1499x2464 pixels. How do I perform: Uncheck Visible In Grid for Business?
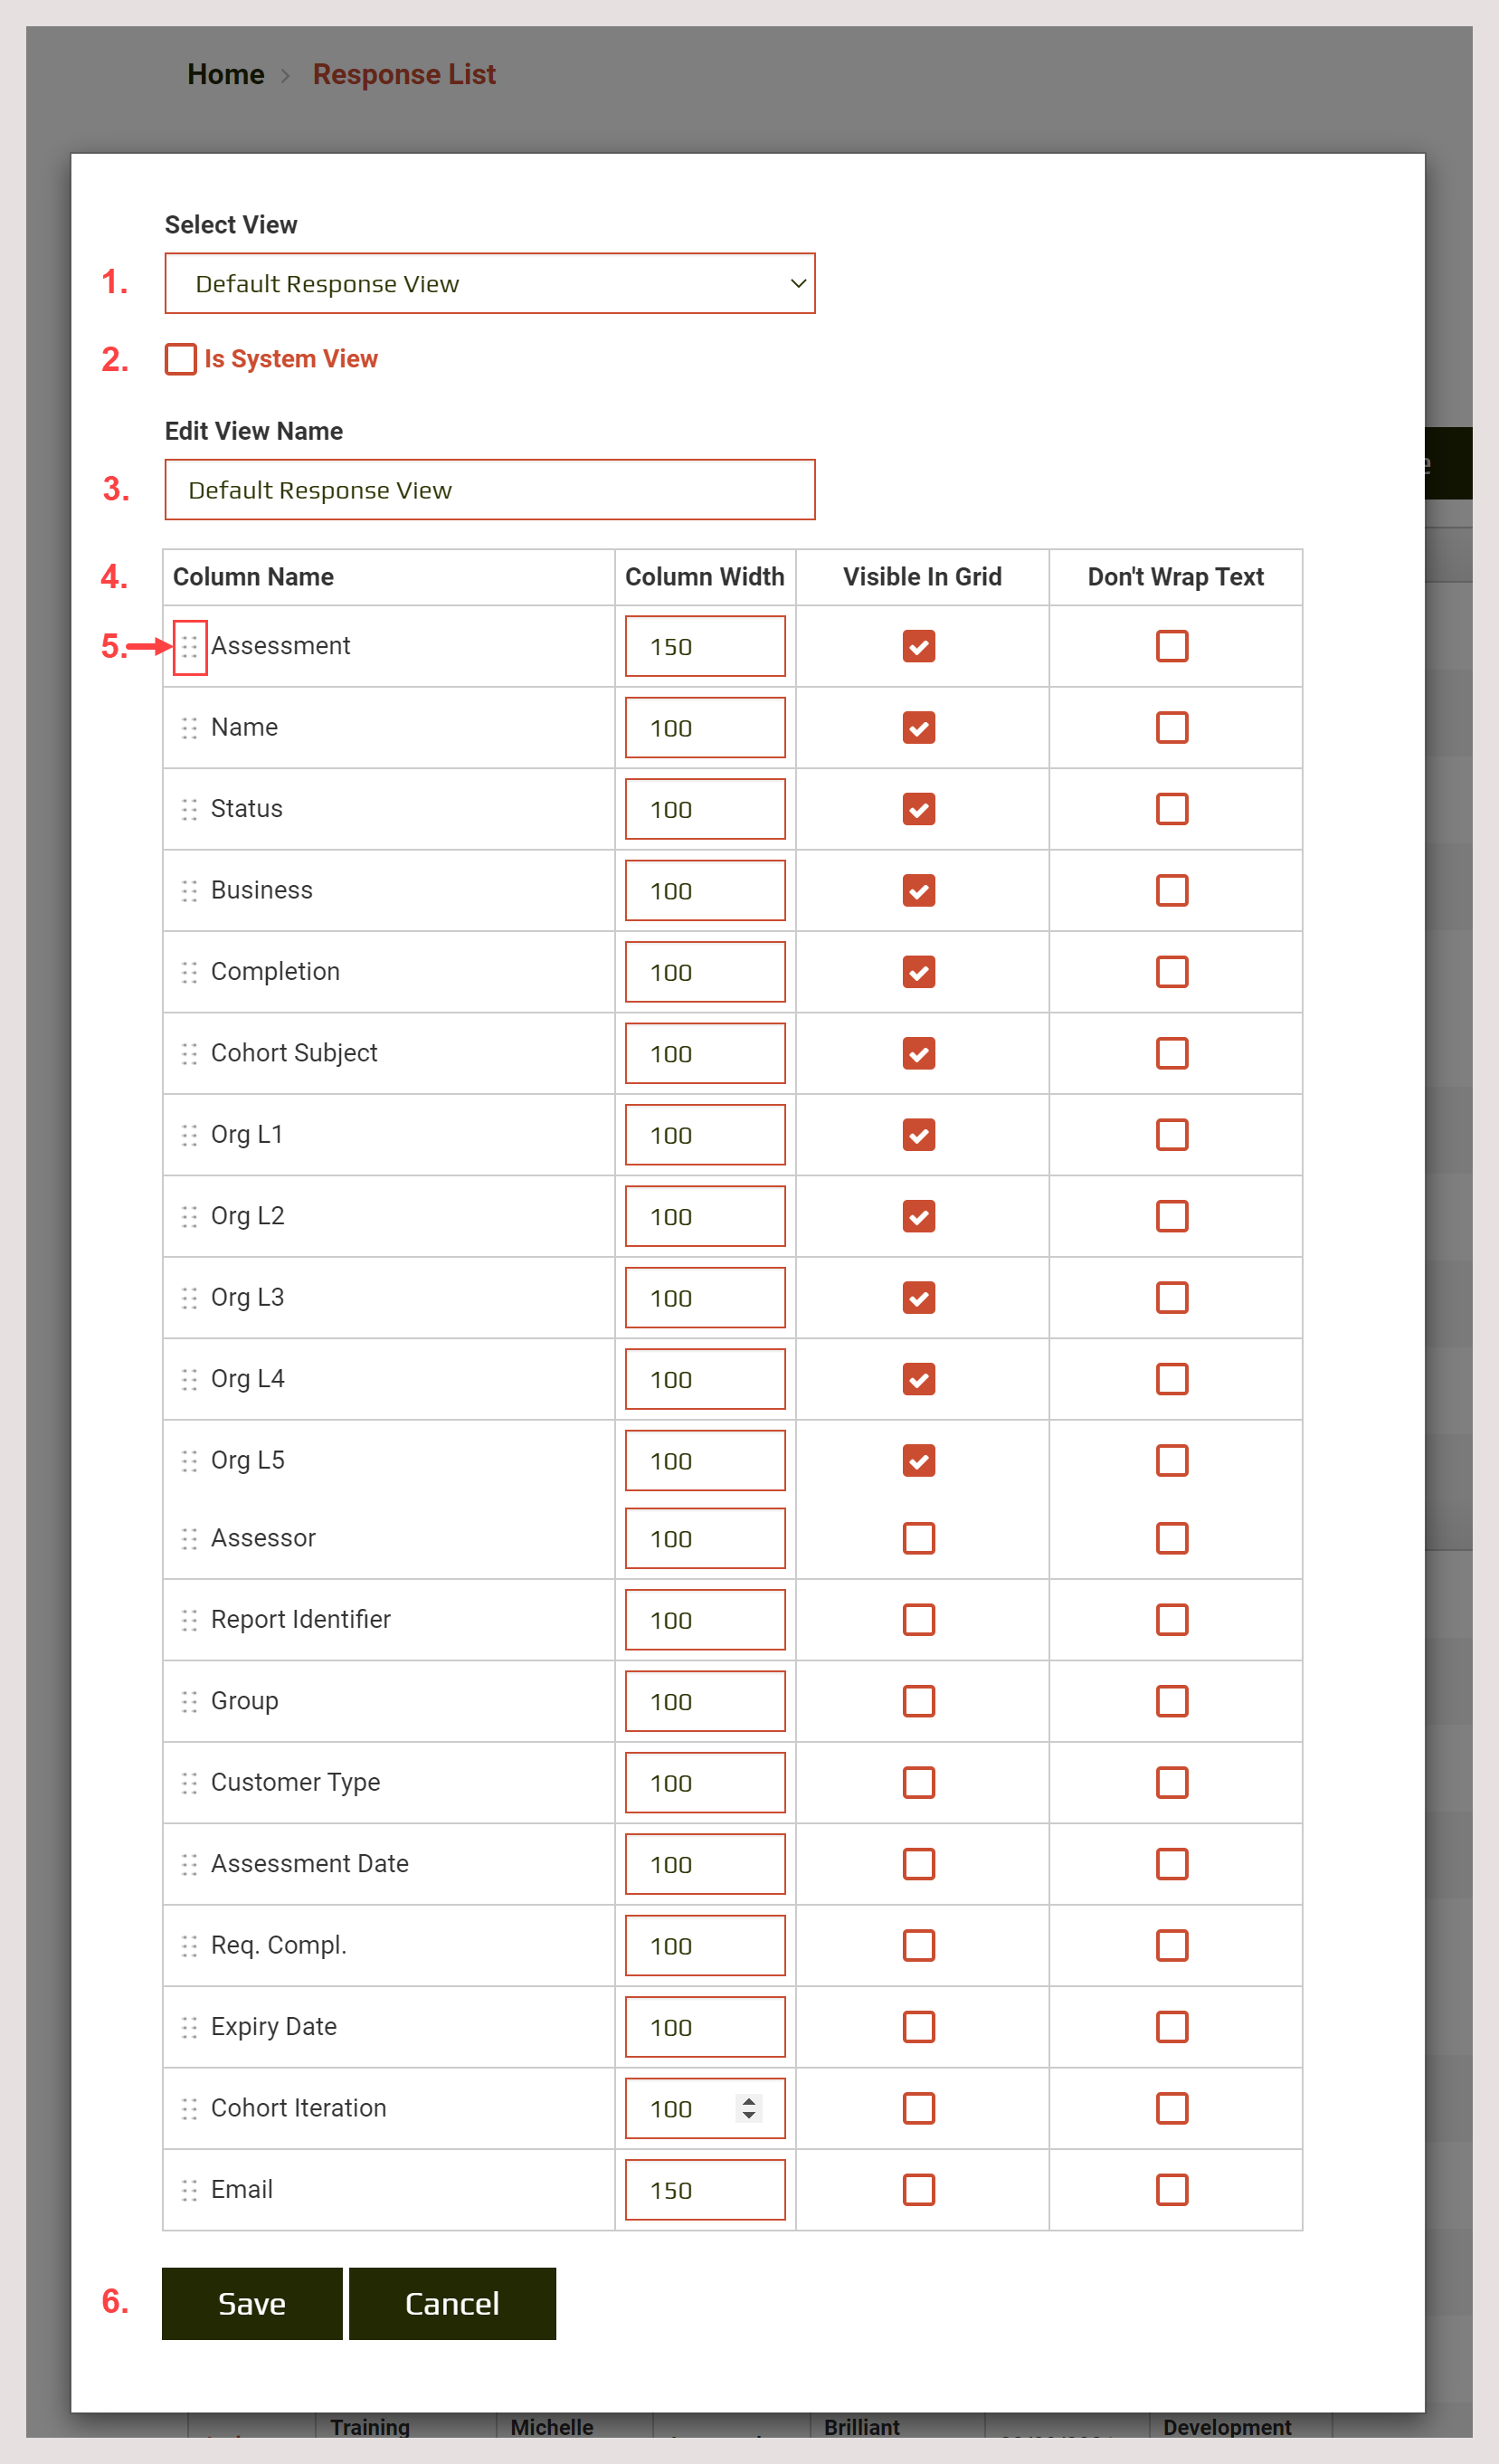click(x=919, y=890)
